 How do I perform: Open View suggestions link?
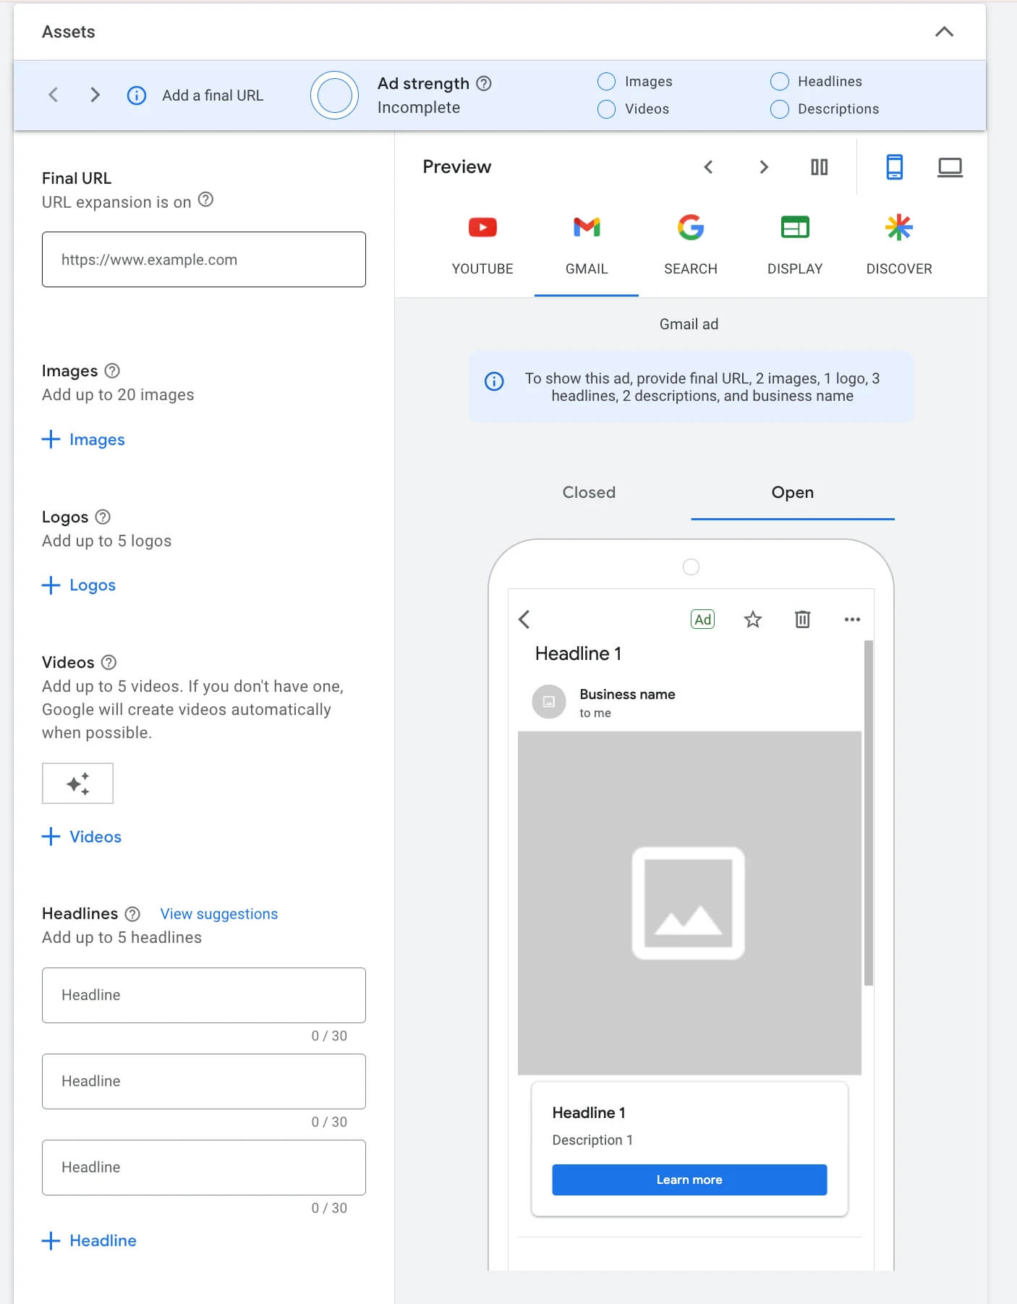pos(219,914)
